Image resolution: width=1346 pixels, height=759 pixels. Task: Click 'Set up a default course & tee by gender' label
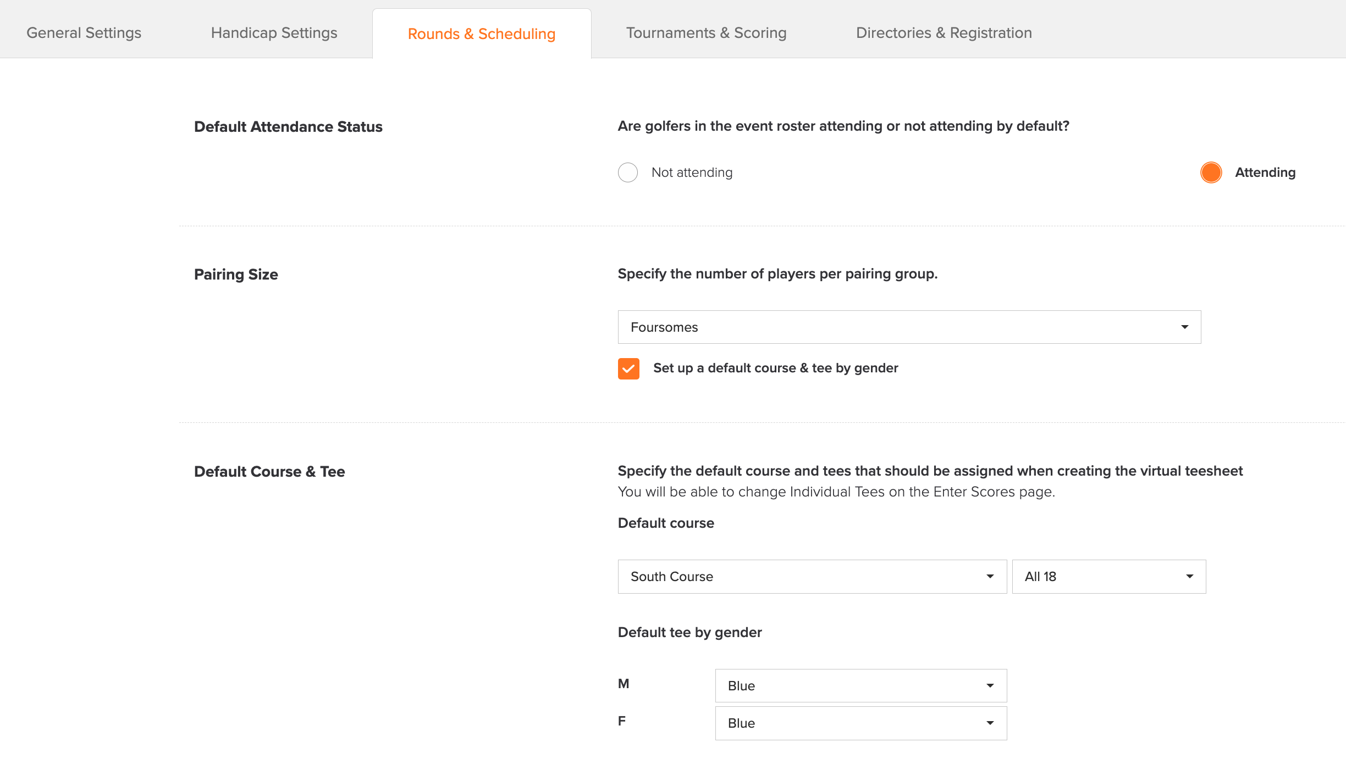pos(776,368)
